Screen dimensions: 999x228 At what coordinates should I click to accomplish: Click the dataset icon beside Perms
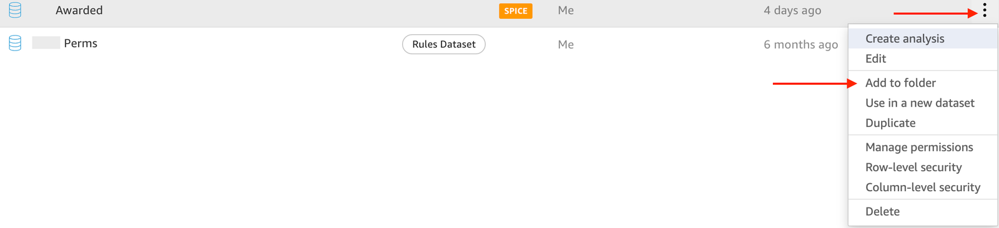(15, 43)
